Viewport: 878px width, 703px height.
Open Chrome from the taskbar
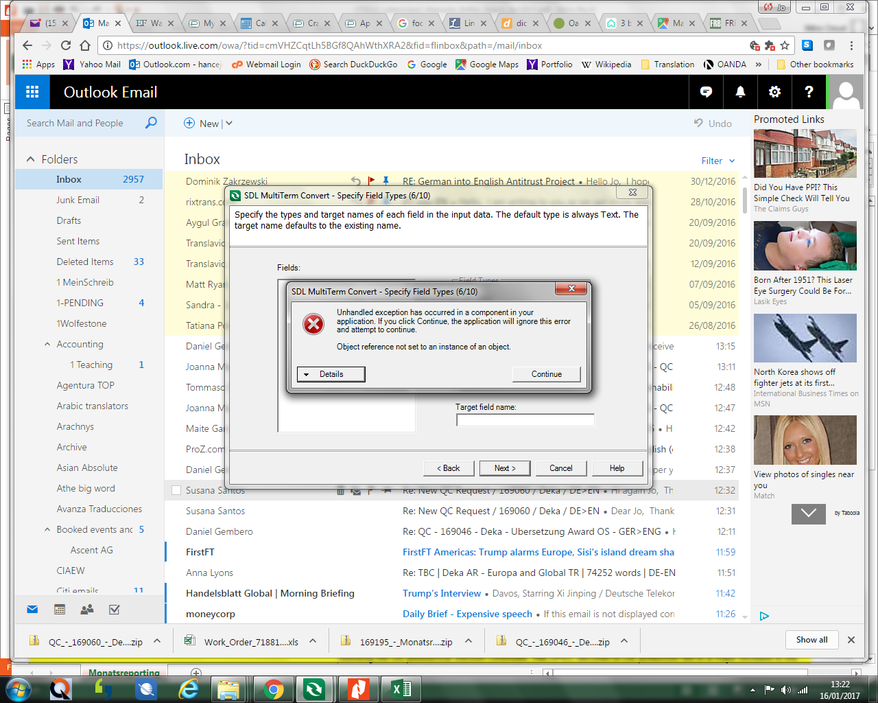click(274, 689)
